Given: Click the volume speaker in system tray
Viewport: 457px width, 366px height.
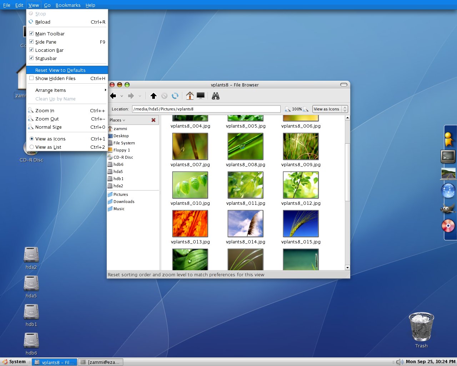Looking at the screenshot, I should [x=400, y=362].
